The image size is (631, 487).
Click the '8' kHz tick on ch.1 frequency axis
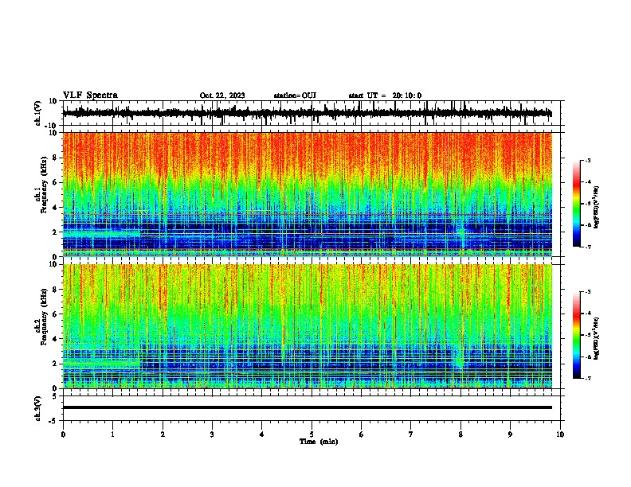click(x=56, y=158)
